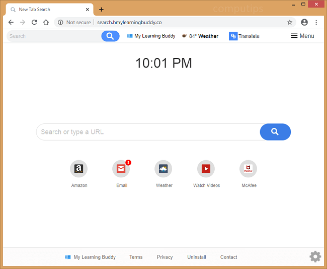
Task: Open the Weather shortcut icon
Action: click(x=163, y=169)
